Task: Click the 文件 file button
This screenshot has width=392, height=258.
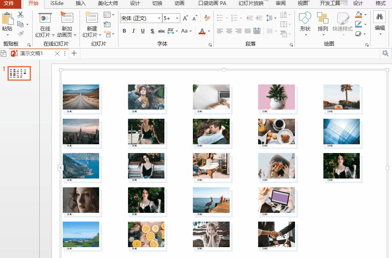Action: point(9,3)
